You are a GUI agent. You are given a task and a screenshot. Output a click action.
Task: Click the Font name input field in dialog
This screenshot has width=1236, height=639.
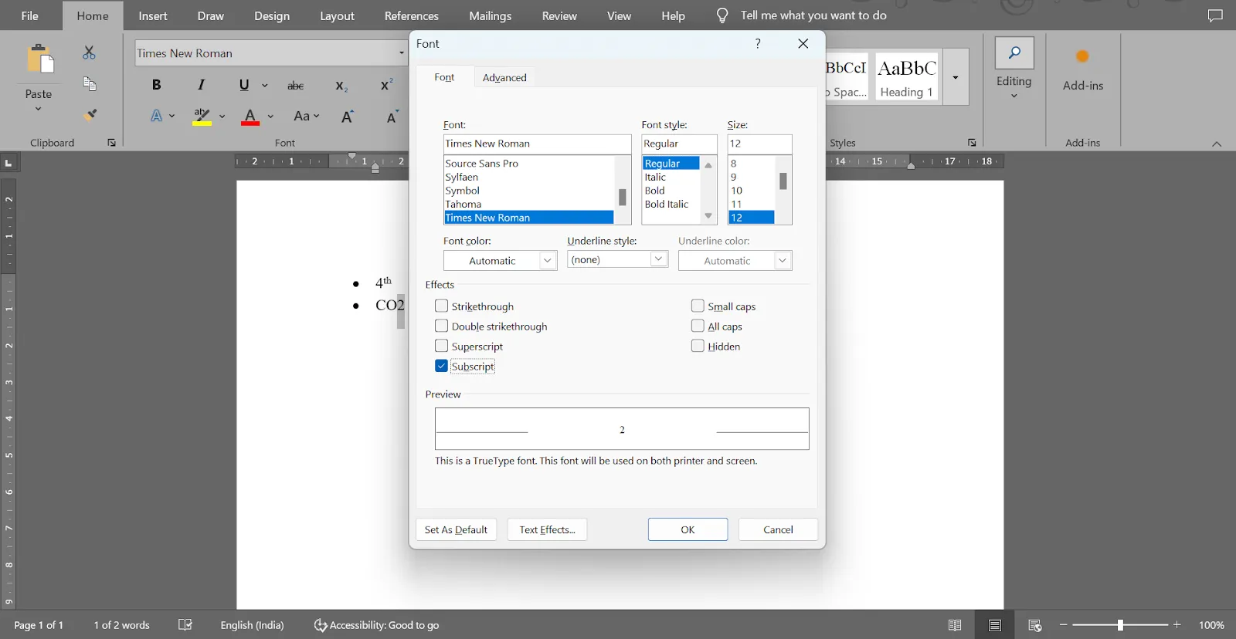pos(537,144)
